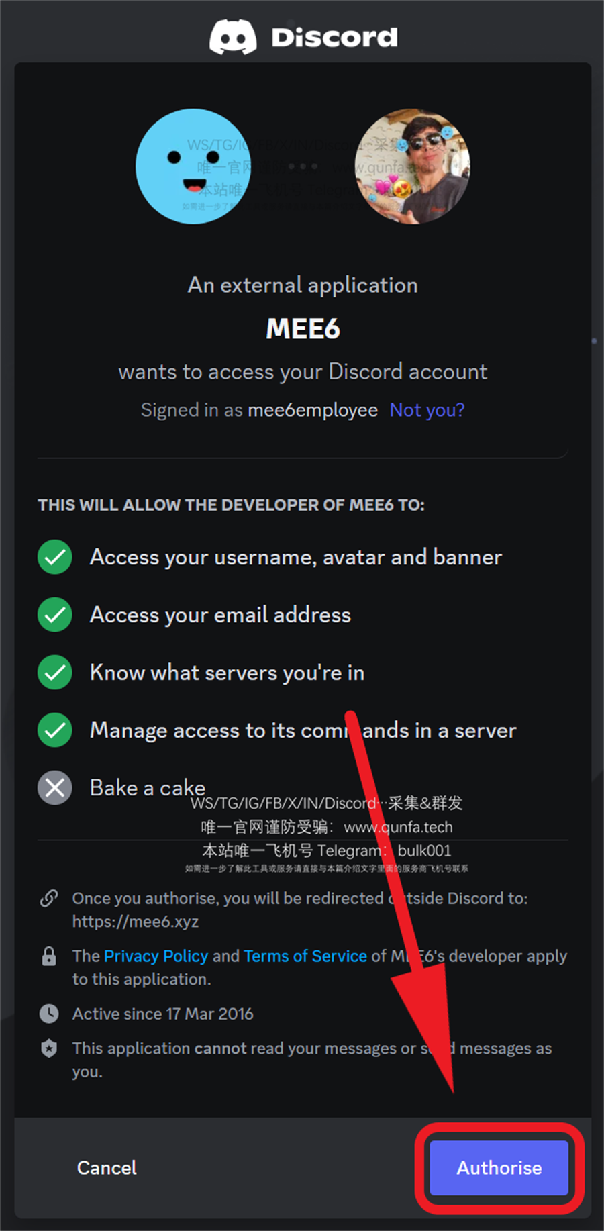Click the MEE6 blue smiley avatar
This screenshot has height=1231, width=604.
(x=193, y=166)
